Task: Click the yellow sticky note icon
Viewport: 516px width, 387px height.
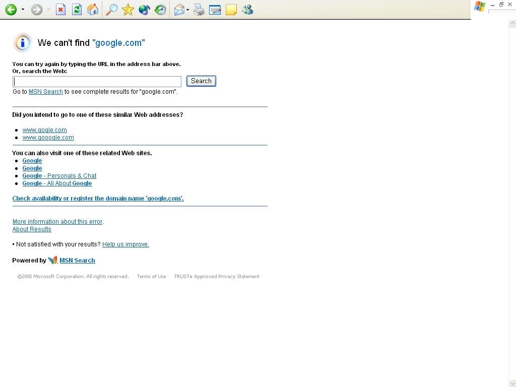Action: 231,10
